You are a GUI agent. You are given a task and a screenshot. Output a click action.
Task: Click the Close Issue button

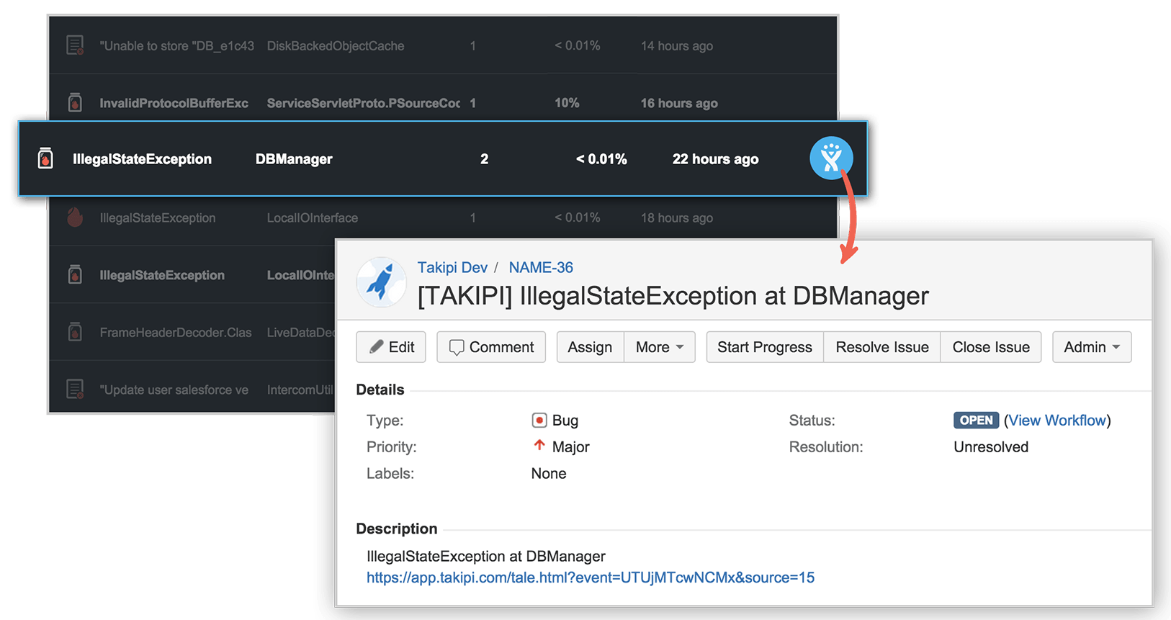[991, 347]
